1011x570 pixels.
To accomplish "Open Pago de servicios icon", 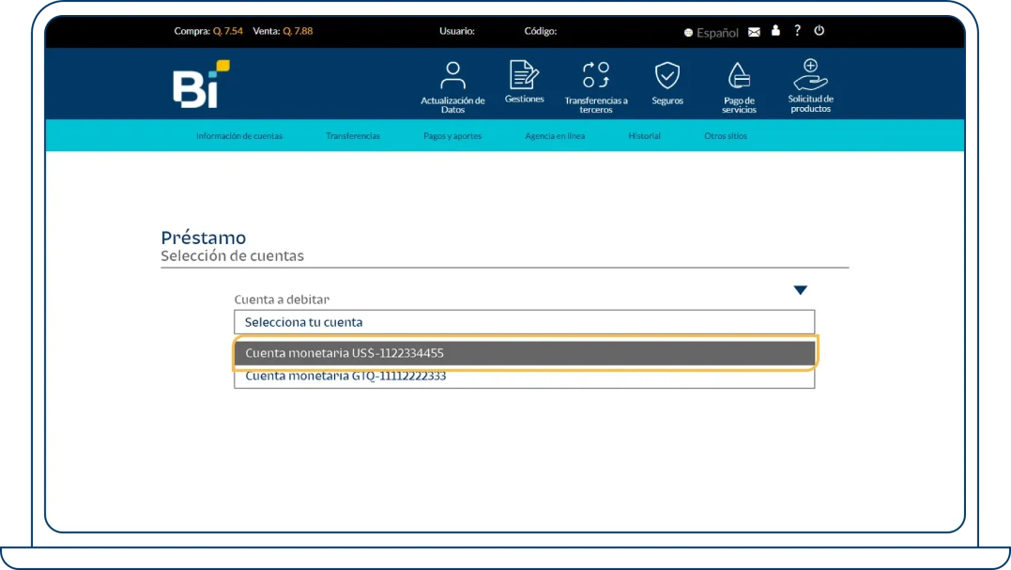I will coord(739,77).
